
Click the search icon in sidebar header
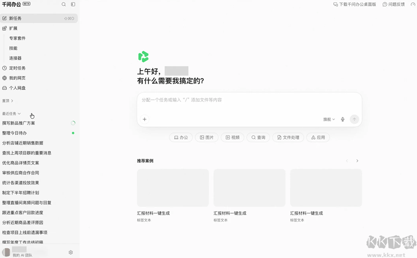pos(63,4)
